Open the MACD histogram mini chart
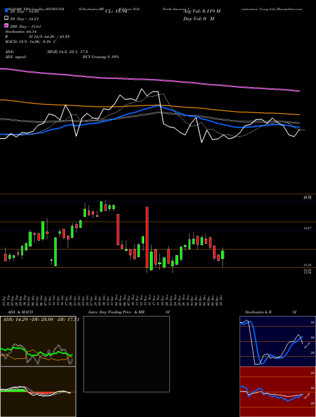 (x=38, y=392)
